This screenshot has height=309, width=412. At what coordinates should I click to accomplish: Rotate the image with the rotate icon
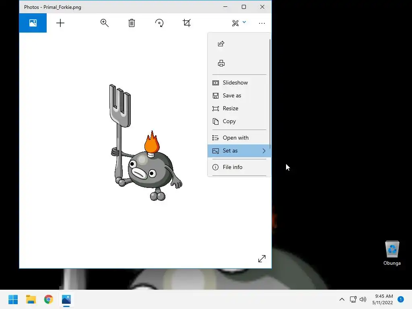159,23
